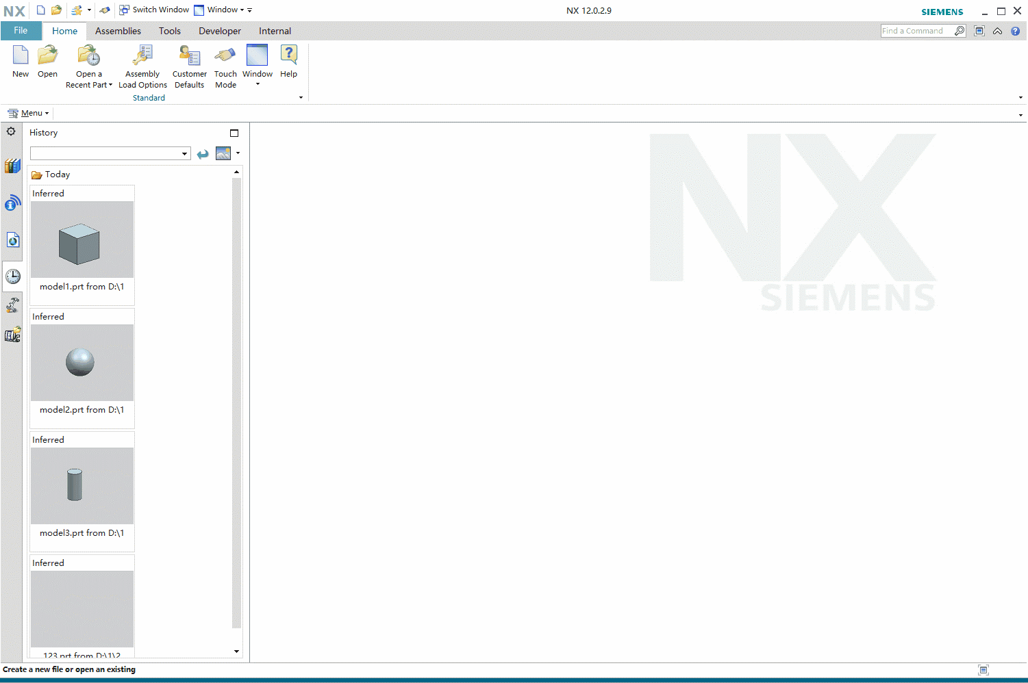Open the Process Studio sidebar tab
The height and width of the screenshot is (683, 1028).
point(12,305)
